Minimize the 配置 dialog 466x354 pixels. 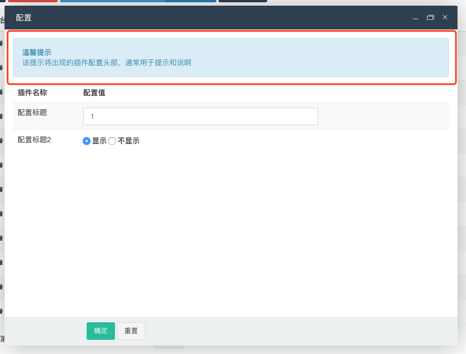[x=416, y=18]
